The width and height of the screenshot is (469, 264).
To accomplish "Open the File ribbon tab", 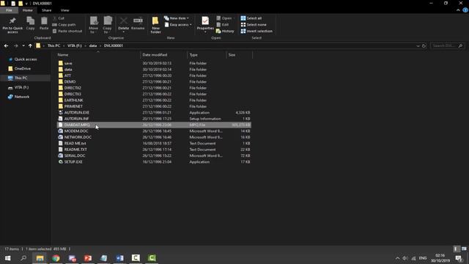I will pyautogui.click(x=9, y=10).
